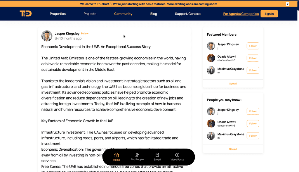The height and width of the screenshot is (172, 299).
Task: Click See all under People you may know
Action: click(x=233, y=149)
